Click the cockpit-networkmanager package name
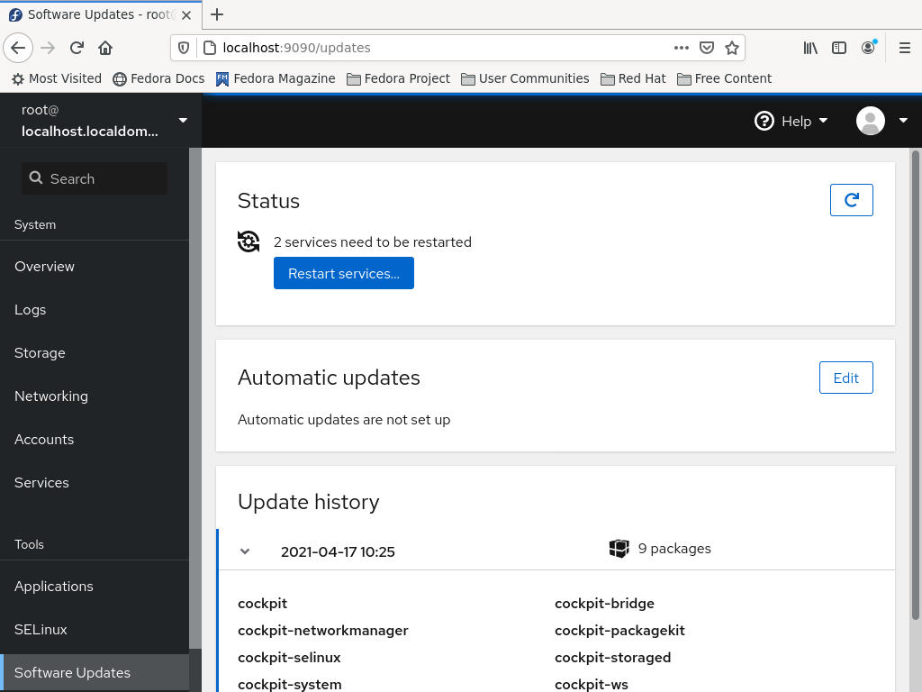922x692 pixels. coord(323,630)
